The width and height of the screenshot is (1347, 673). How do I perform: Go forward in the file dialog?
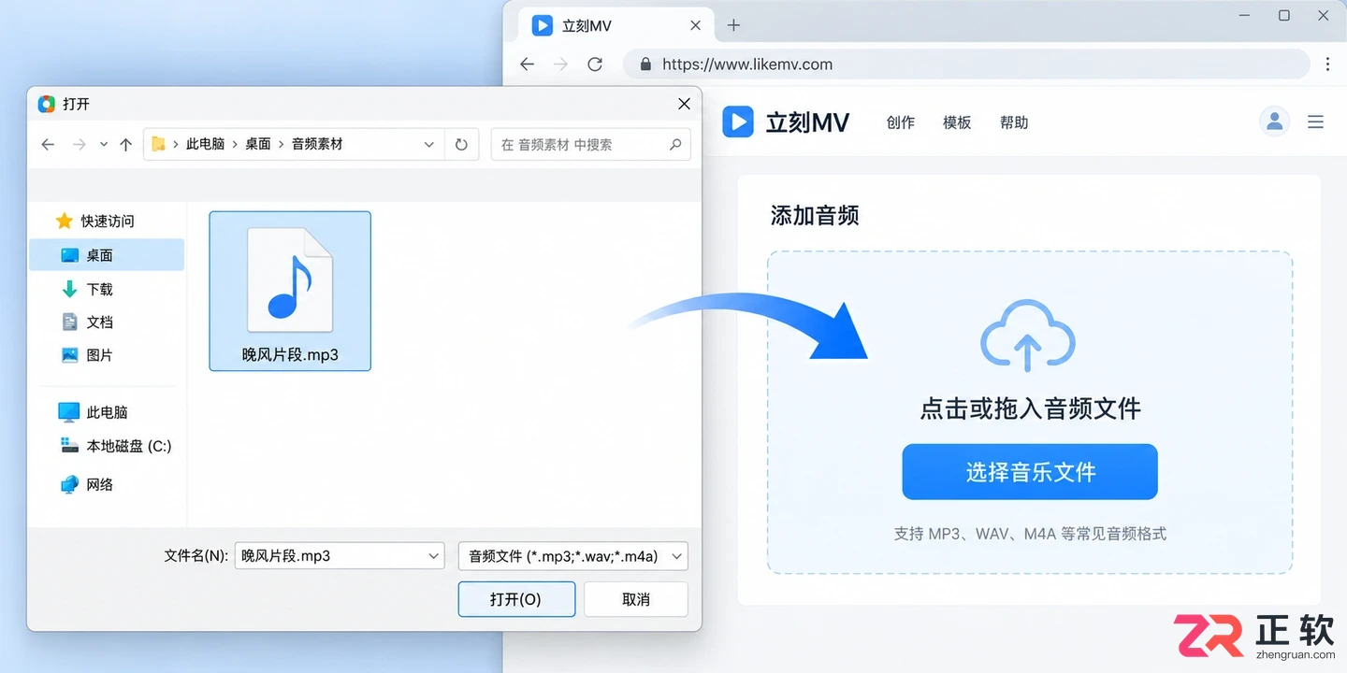[x=80, y=145]
